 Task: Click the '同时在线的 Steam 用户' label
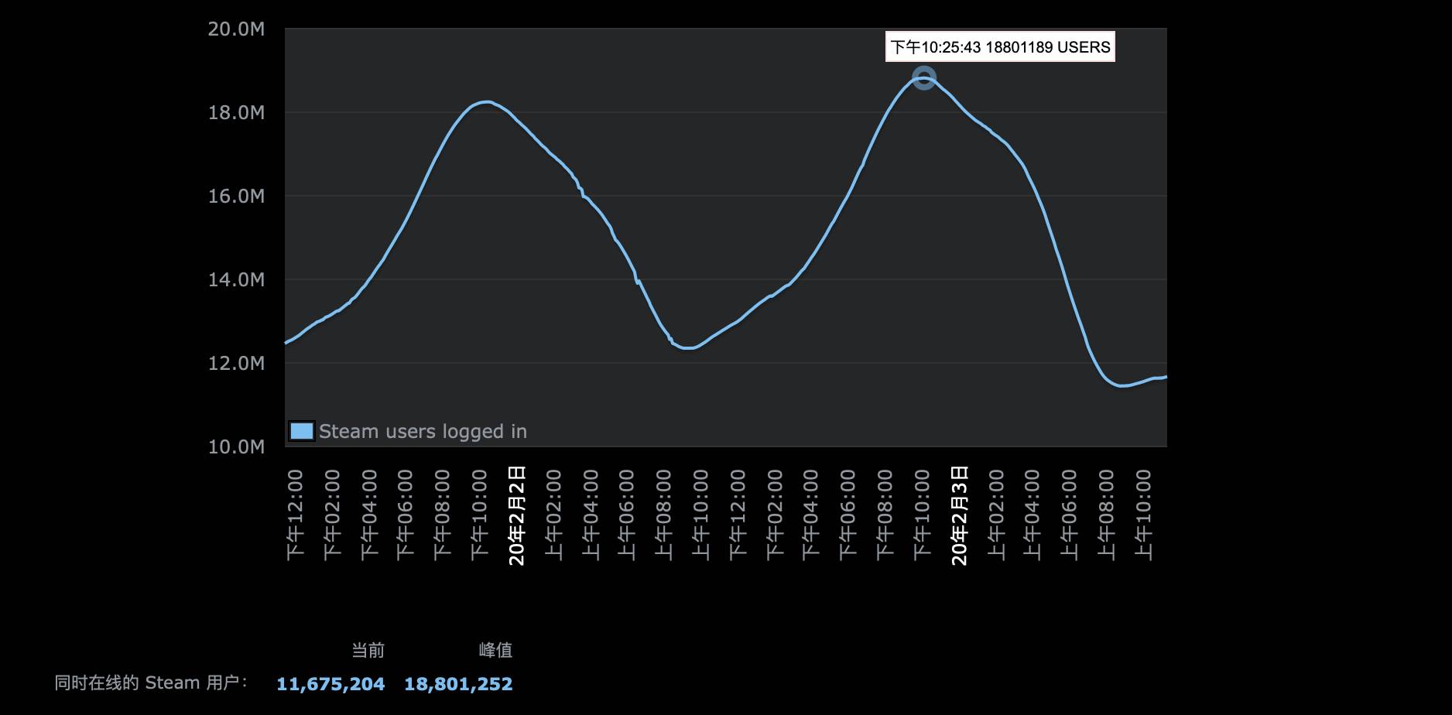coord(151,682)
